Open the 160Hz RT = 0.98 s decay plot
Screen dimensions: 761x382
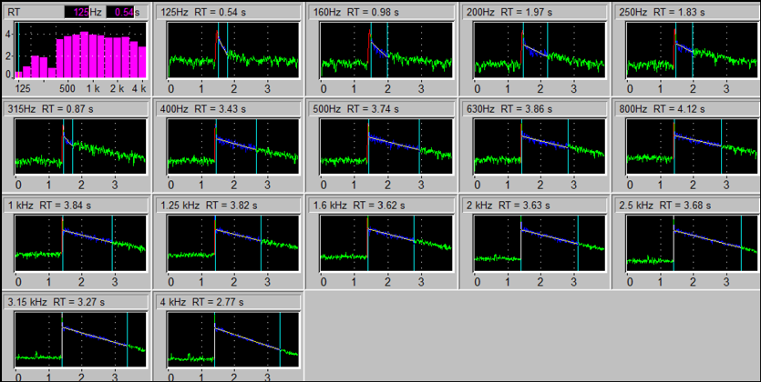[x=386, y=50]
